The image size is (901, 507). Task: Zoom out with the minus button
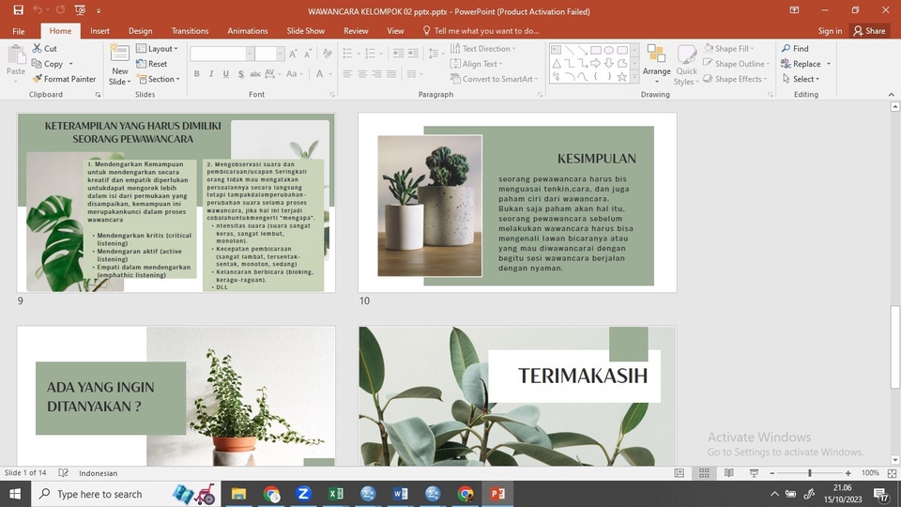pyautogui.click(x=772, y=473)
